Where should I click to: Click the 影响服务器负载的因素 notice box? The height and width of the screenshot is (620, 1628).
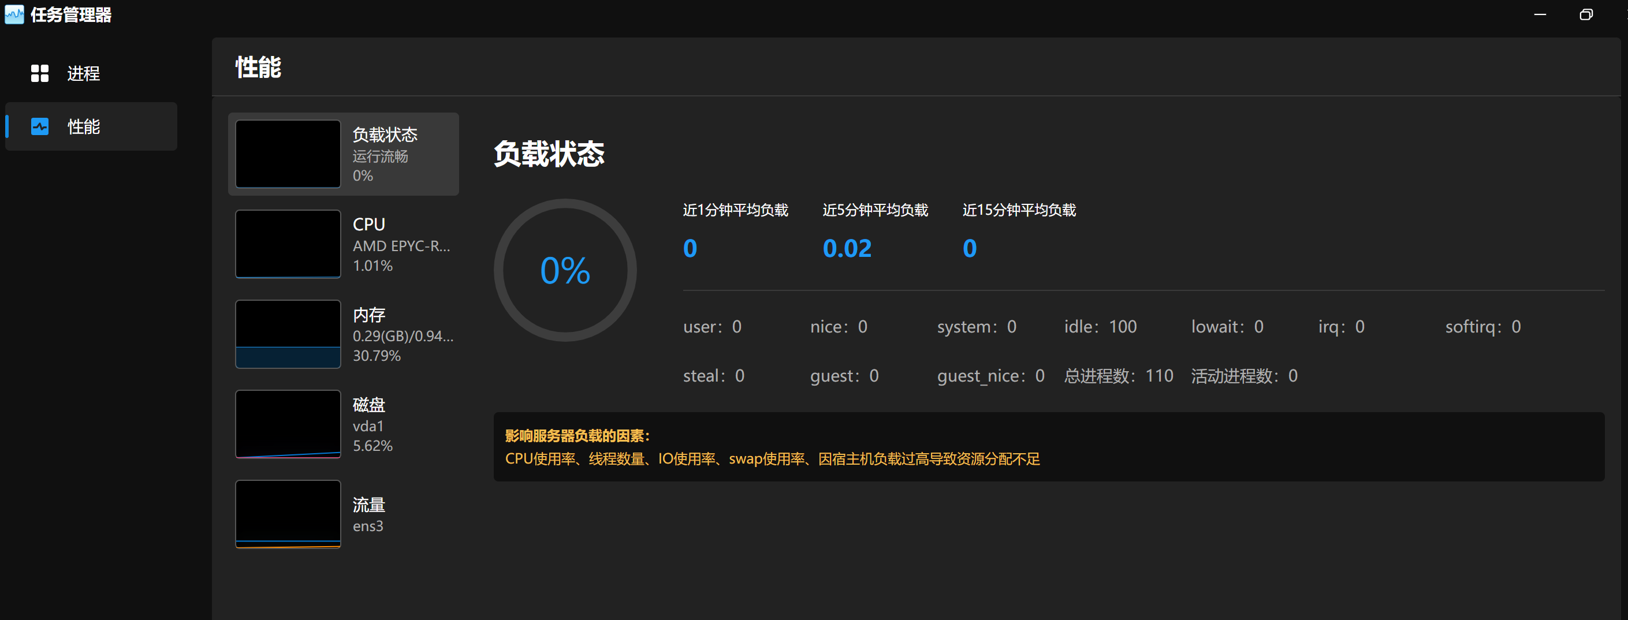coord(1048,447)
